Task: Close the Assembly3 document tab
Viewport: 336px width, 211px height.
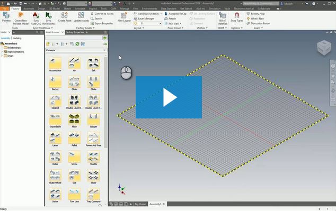Action: tap(164, 204)
